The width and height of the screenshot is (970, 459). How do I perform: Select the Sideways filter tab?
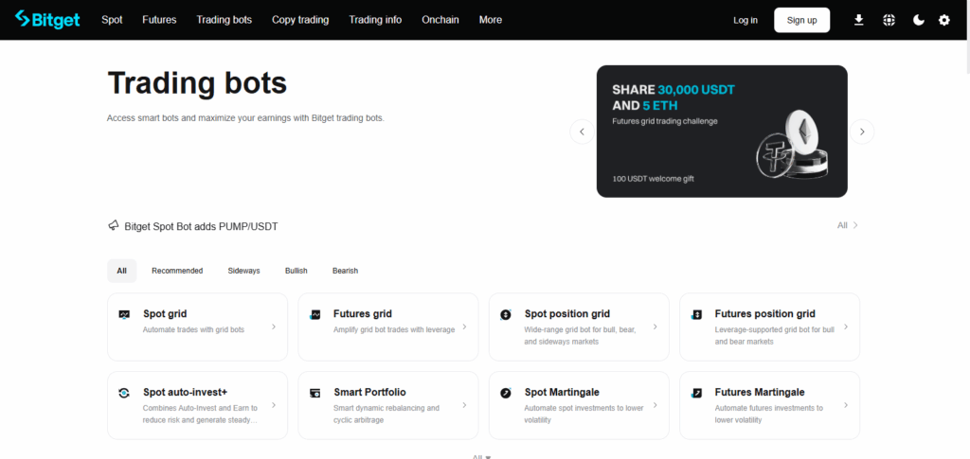coord(243,271)
